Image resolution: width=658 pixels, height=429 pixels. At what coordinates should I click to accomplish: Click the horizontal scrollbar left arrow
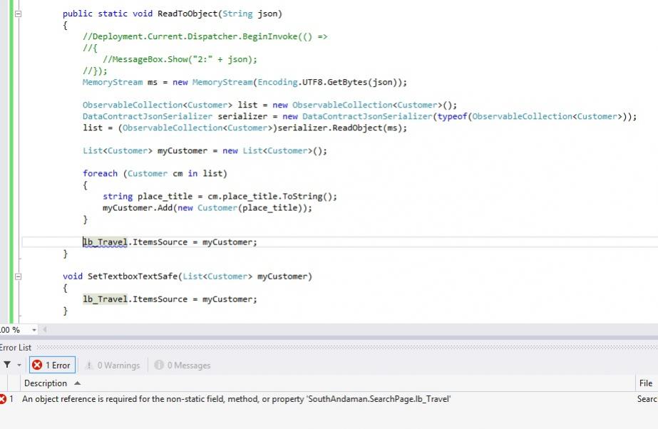click(x=44, y=330)
